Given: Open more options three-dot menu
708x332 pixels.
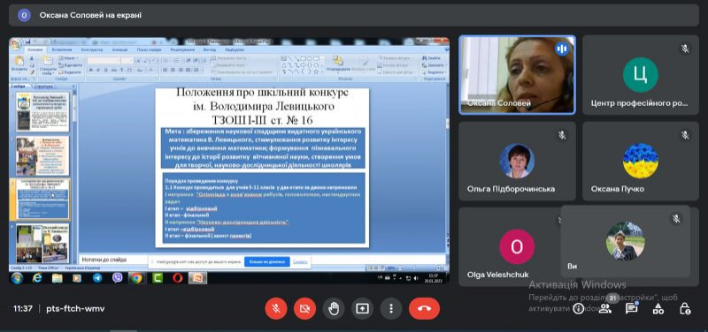Looking at the screenshot, I should coord(391,308).
